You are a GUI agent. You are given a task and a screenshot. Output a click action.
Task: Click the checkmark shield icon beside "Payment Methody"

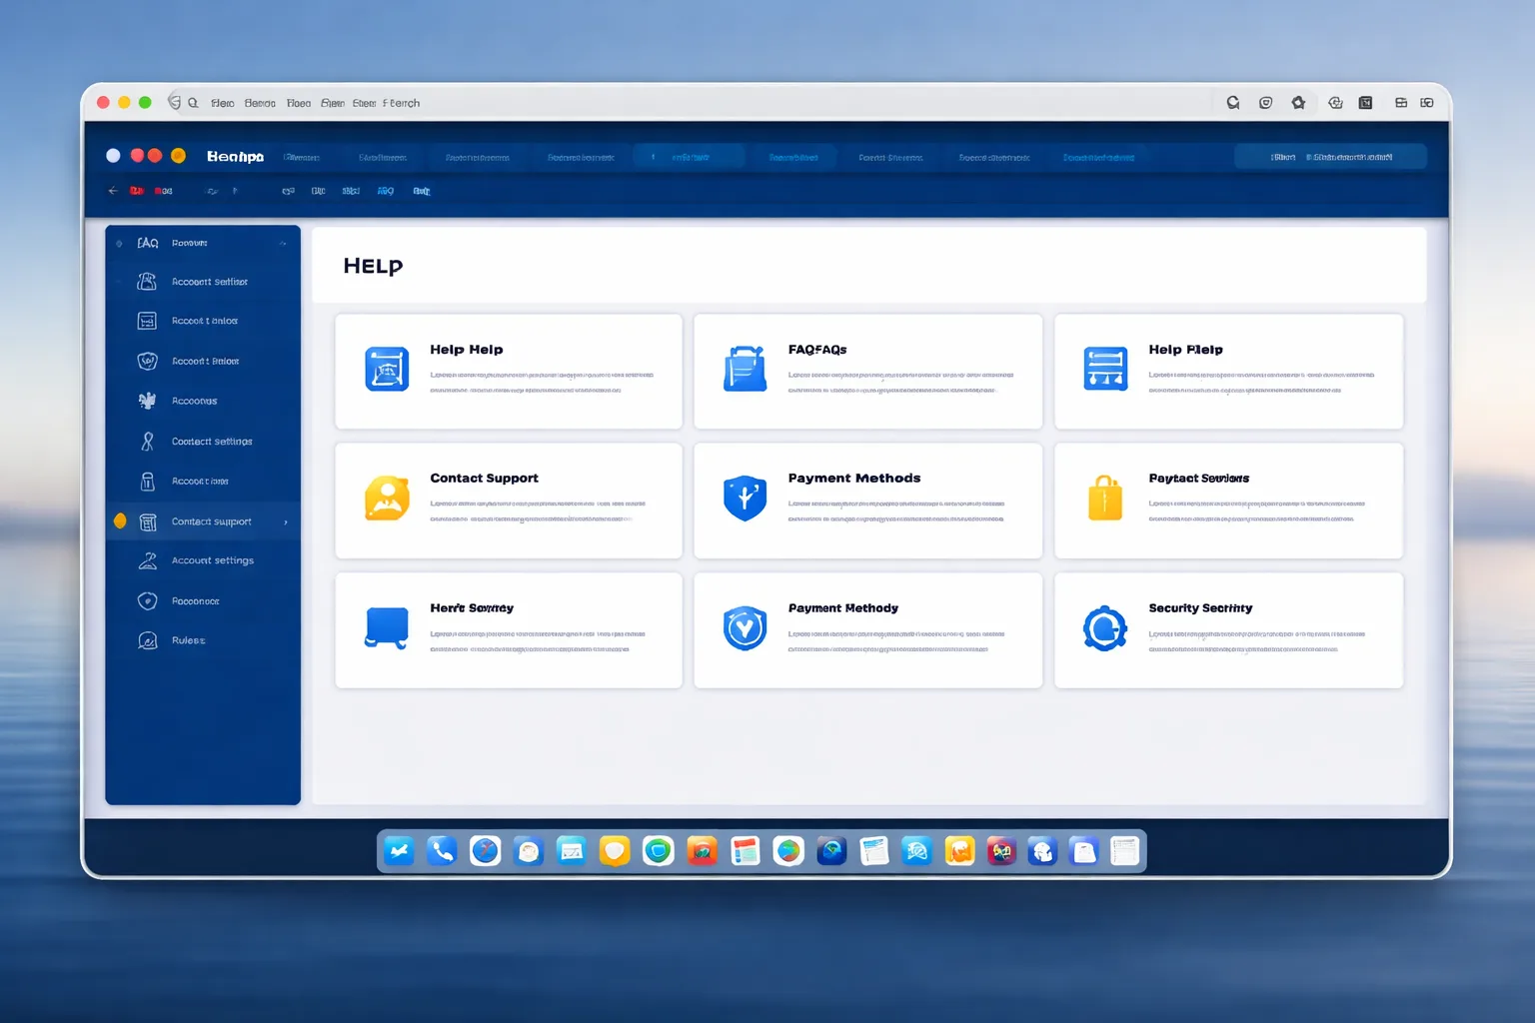[745, 628]
